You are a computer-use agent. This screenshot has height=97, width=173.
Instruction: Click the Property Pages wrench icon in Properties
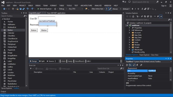(141, 65)
